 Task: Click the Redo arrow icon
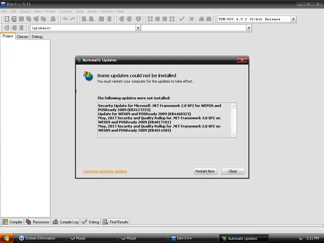coord(73,19)
